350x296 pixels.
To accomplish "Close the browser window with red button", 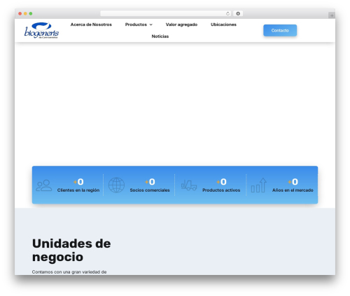I will (x=20, y=14).
